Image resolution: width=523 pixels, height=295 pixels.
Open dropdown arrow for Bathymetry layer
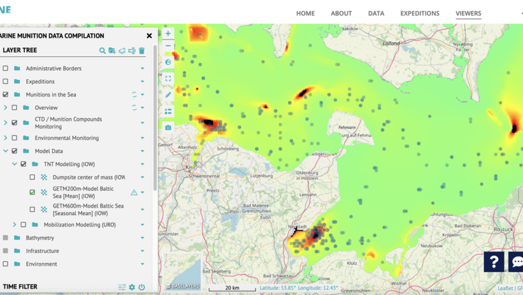[x=143, y=238]
